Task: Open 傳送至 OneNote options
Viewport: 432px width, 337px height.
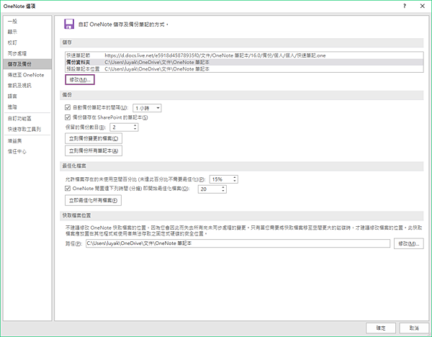Action: [x=27, y=75]
